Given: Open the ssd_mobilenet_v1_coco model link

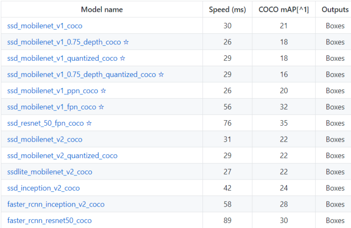Looking at the screenshot, I should 45,26.
